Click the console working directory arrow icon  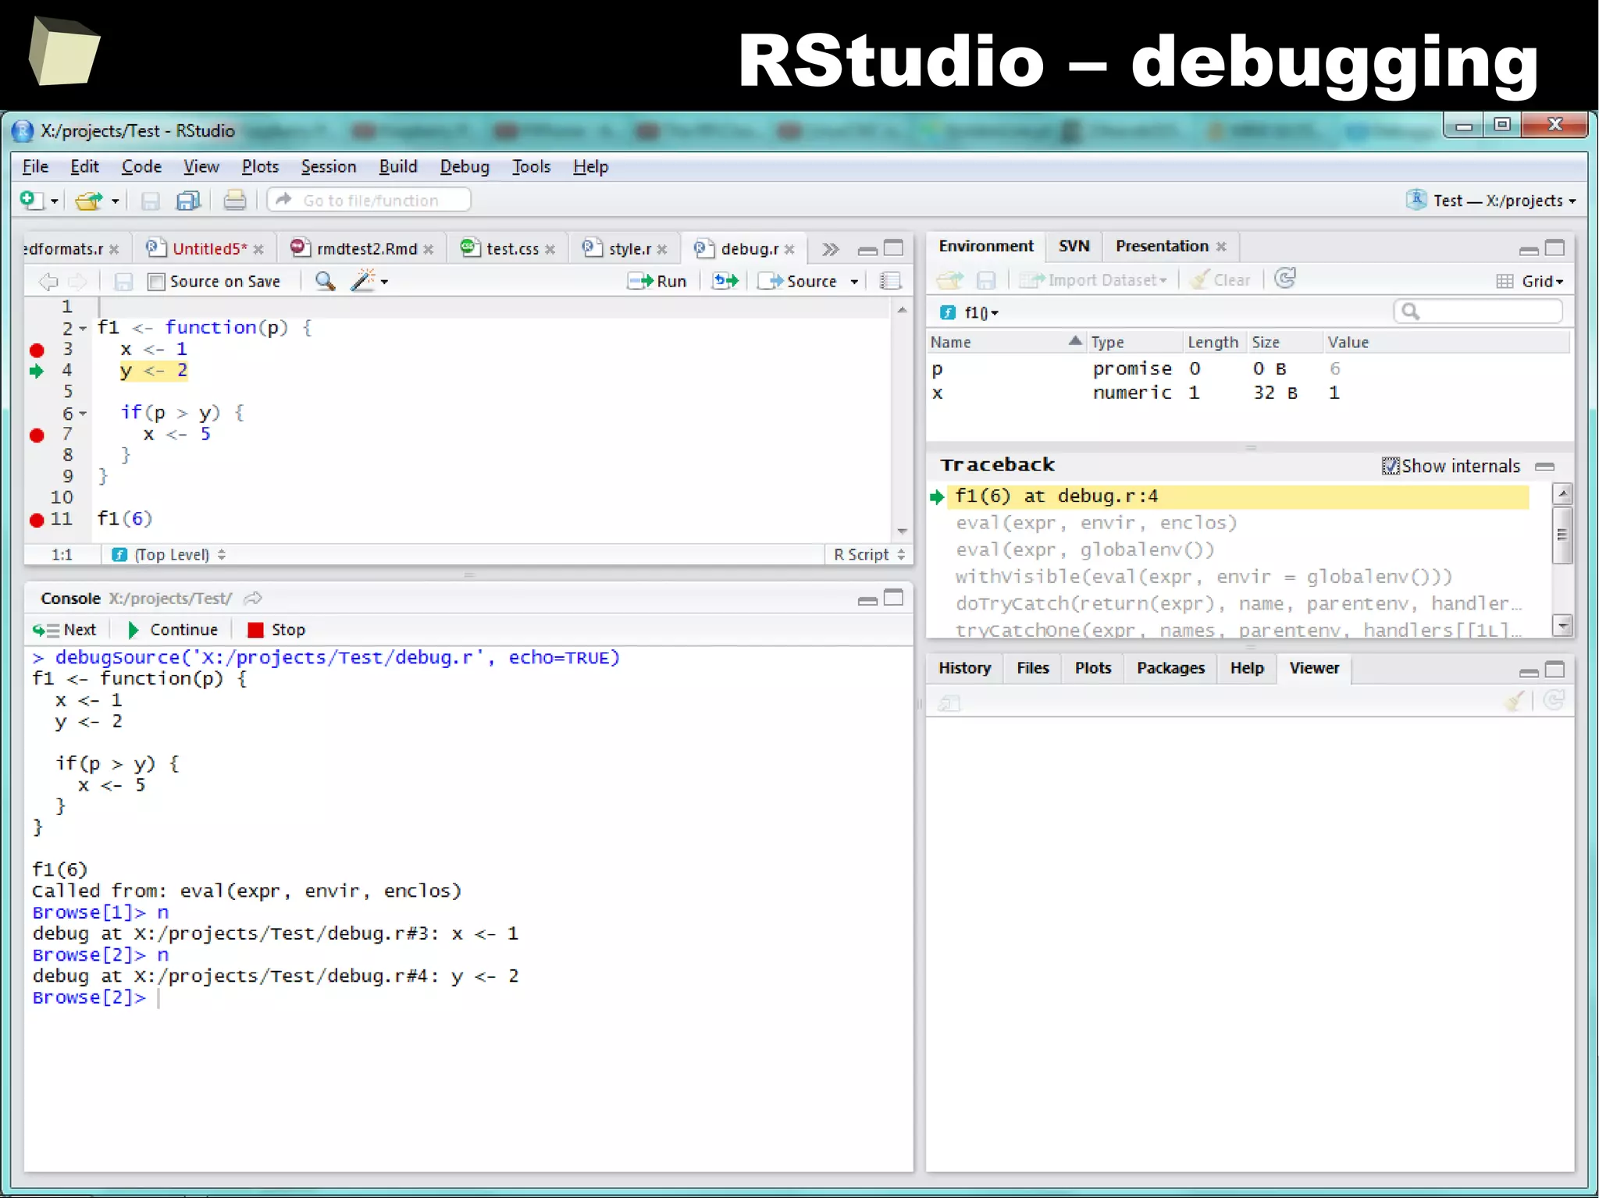pos(252,599)
